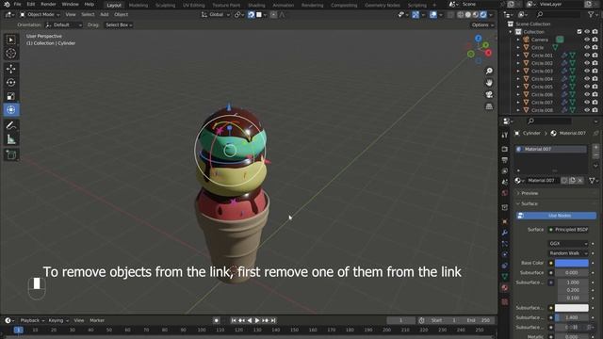The width and height of the screenshot is (603, 339).
Task: Select the Transform tool
Action: [10, 110]
